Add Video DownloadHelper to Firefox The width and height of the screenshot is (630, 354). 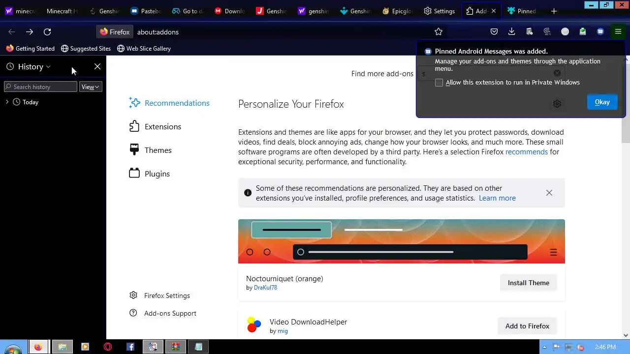(x=527, y=326)
